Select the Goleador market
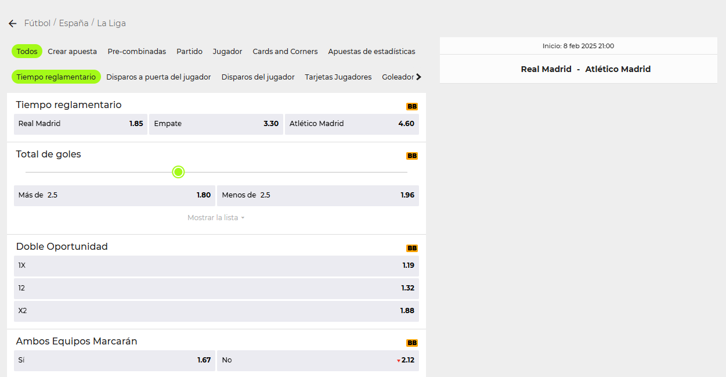Image resolution: width=726 pixels, height=377 pixels. pos(398,77)
